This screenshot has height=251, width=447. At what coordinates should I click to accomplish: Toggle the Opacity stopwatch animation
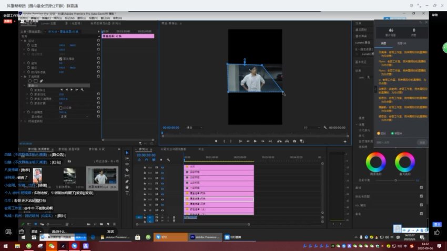[28, 112]
